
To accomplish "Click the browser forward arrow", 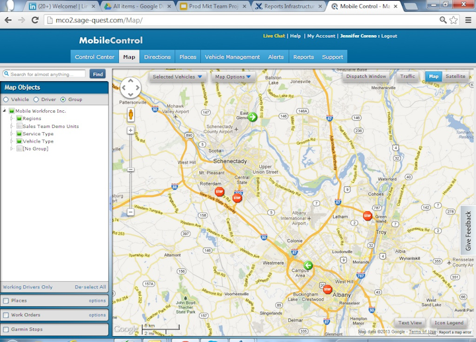I will 22,20.
